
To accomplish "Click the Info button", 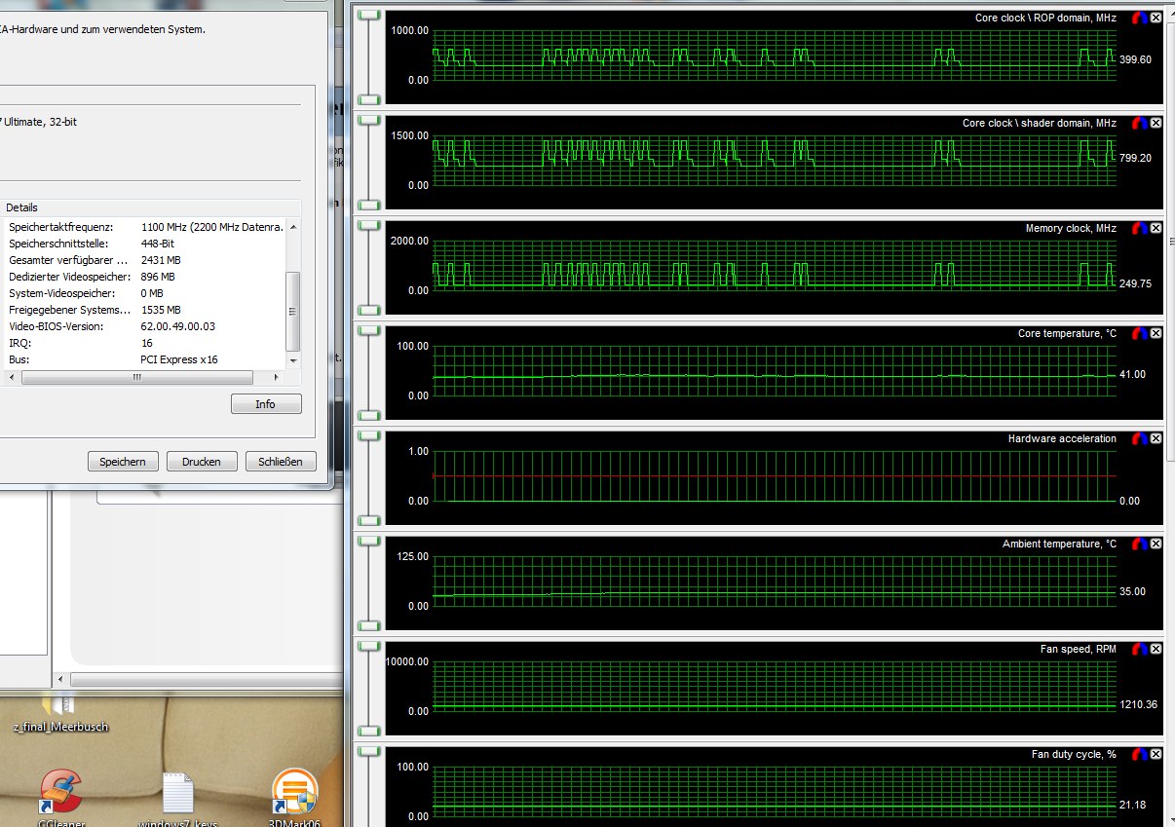I will coord(266,404).
